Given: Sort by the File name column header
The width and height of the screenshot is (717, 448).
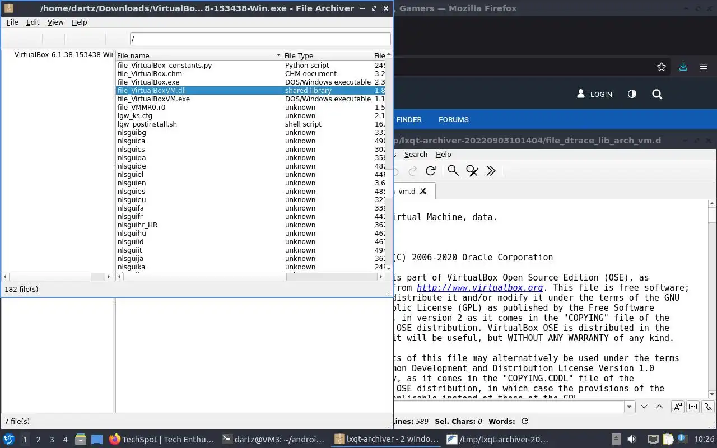Looking at the screenshot, I should coord(199,55).
